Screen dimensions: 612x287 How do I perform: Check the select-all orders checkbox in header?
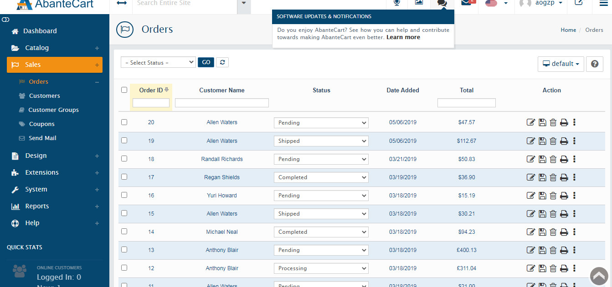124,90
